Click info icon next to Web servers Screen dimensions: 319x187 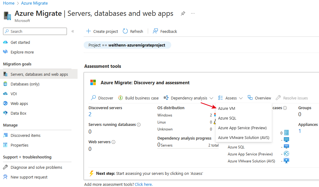[113, 142]
